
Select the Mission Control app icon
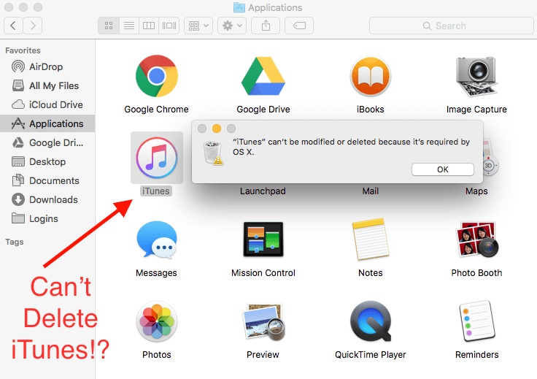pyautogui.click(x=263, y=240)
